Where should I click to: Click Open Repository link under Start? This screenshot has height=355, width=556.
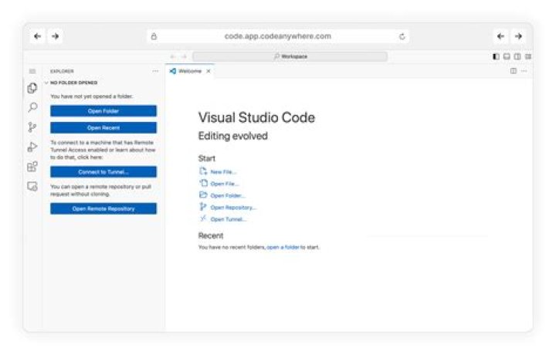(233, 208)
